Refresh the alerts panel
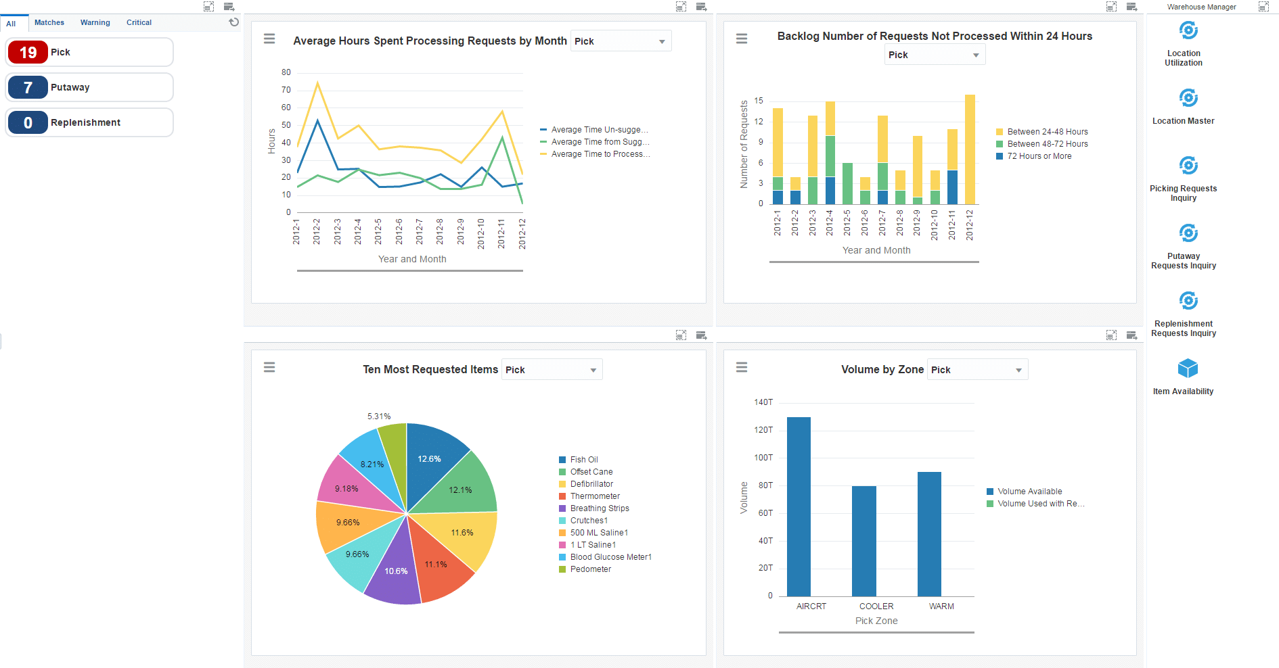 [233, 22]
